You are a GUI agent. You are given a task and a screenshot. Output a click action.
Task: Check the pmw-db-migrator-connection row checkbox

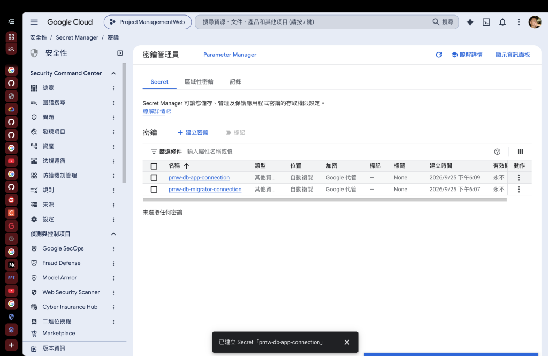tap(154, 189)
